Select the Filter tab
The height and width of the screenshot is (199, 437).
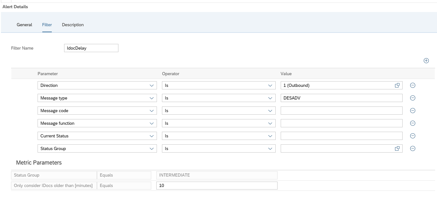pyautogui.click(x=47, y=25)
